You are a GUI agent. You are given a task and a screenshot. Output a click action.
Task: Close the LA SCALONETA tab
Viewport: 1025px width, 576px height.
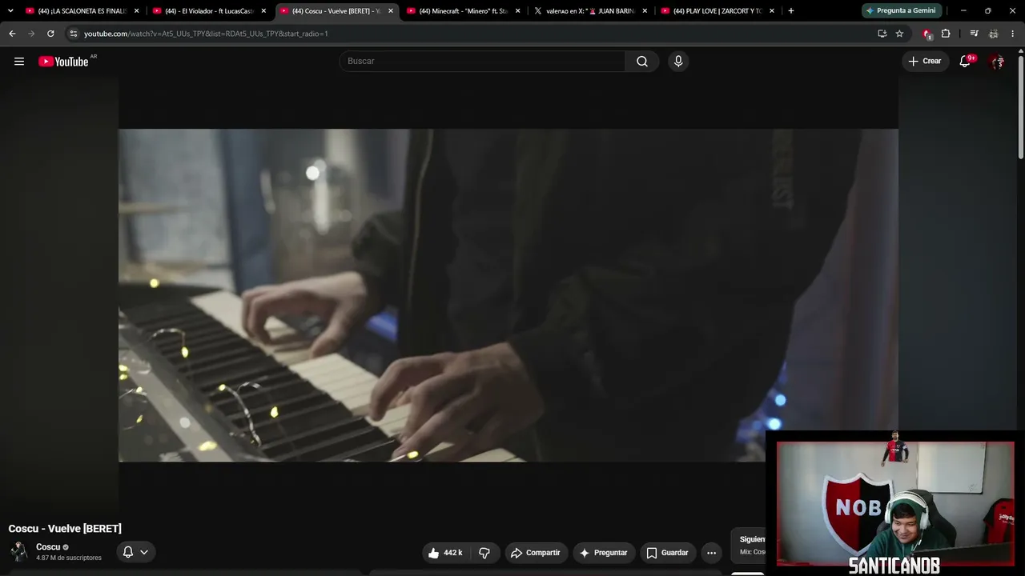click(136, 11)
